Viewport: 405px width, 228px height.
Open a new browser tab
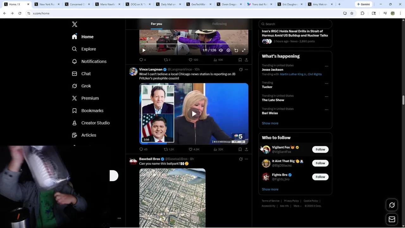(x=339, y=4)
